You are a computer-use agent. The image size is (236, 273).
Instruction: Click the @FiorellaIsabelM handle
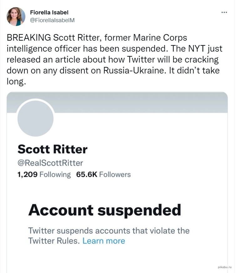click(52, 20)
